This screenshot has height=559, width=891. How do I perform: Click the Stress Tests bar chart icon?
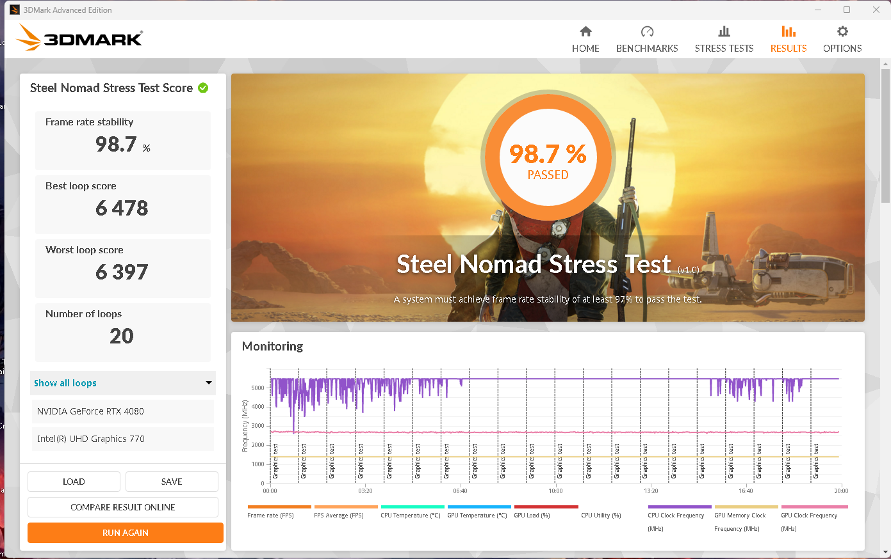pos(724,31)
